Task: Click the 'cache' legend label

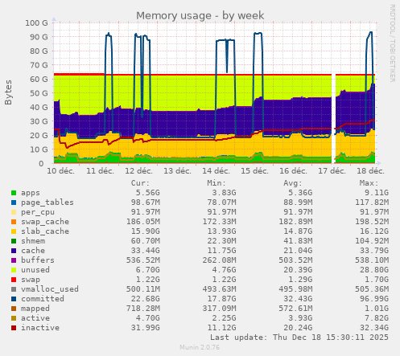Action: click(33, 251)
